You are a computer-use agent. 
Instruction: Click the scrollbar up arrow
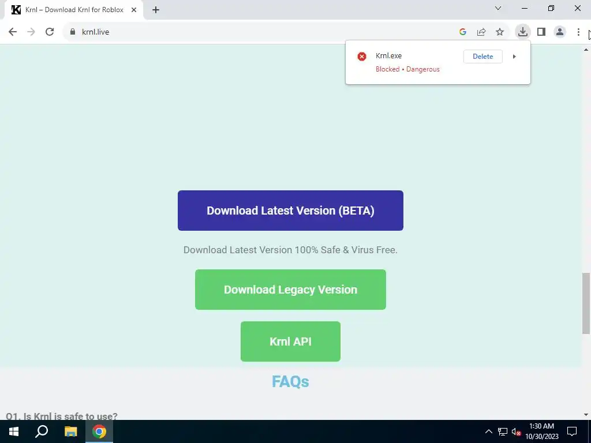(586, 50)
